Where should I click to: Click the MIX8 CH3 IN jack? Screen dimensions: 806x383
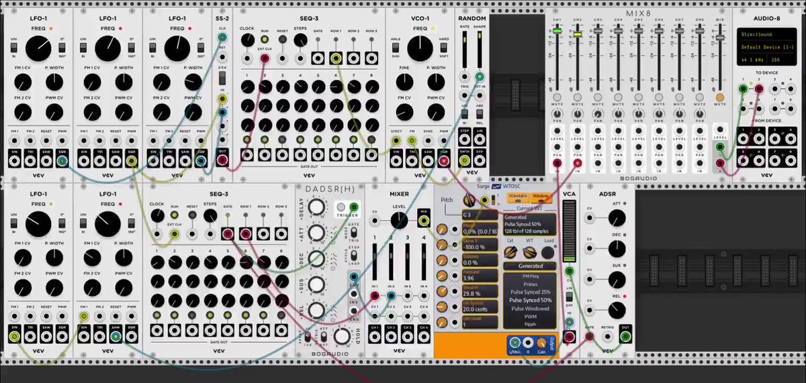pyautogui.click(x=598, y=163)
